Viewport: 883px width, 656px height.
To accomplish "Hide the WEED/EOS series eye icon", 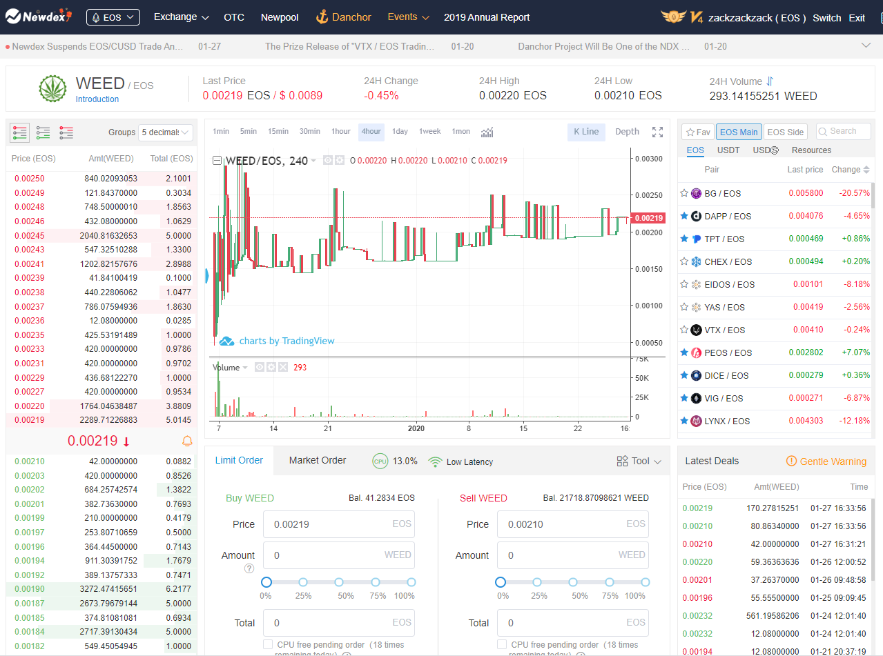I will 328,160.
